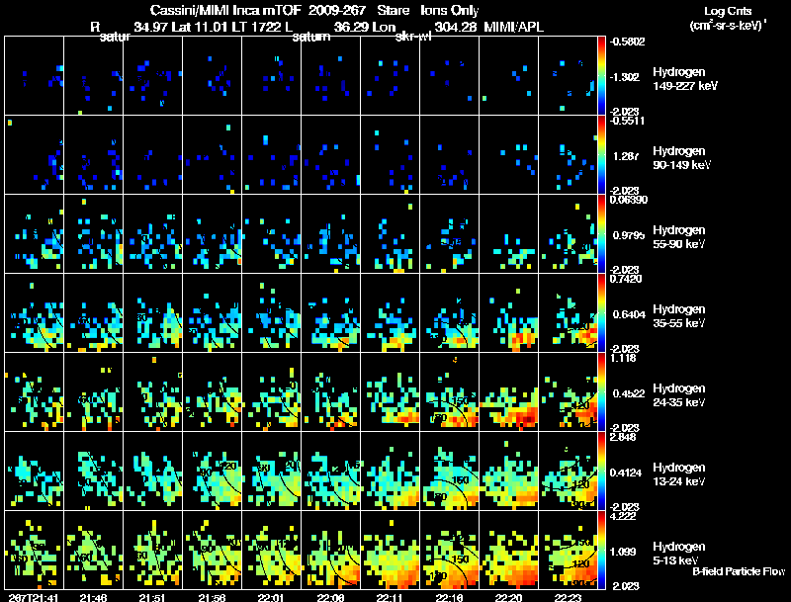Viewport: 791px width, 602px height.
Task: Open the 24-35 keV image panel at 22:20
Action: pos(508,391)
